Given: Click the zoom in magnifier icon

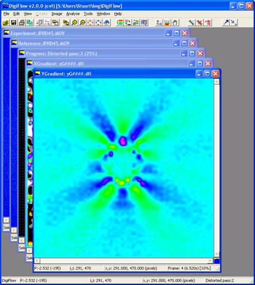Looking at the screenshot, I should pyautogui.click(x=75, y=22).
